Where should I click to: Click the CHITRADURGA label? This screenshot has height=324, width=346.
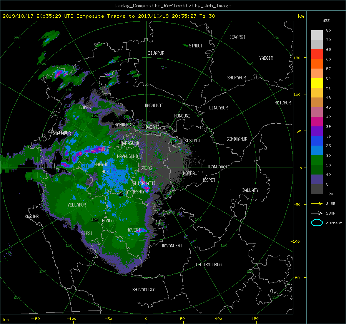(209, 265)
